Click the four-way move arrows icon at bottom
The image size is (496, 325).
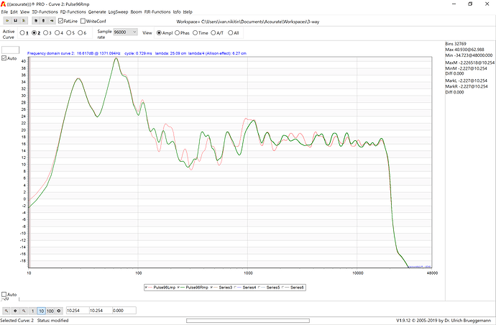point(15,311)
